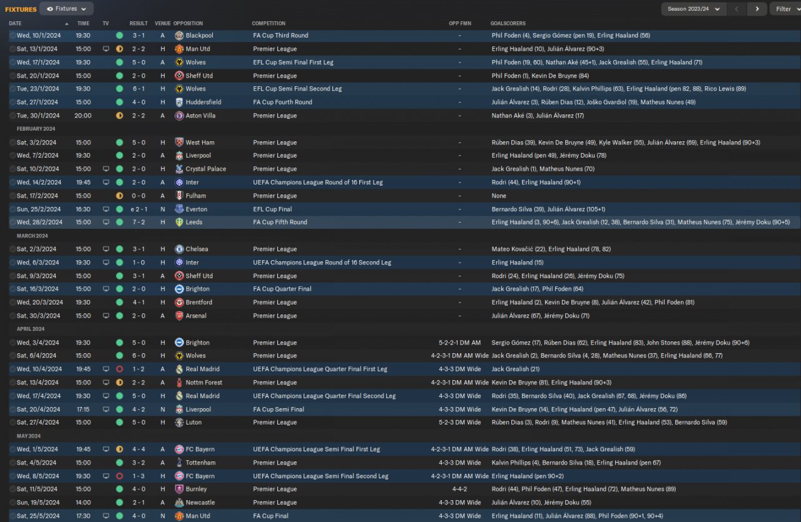Click the Brentford club badge
801x522 pixels.
pos(179,303)
